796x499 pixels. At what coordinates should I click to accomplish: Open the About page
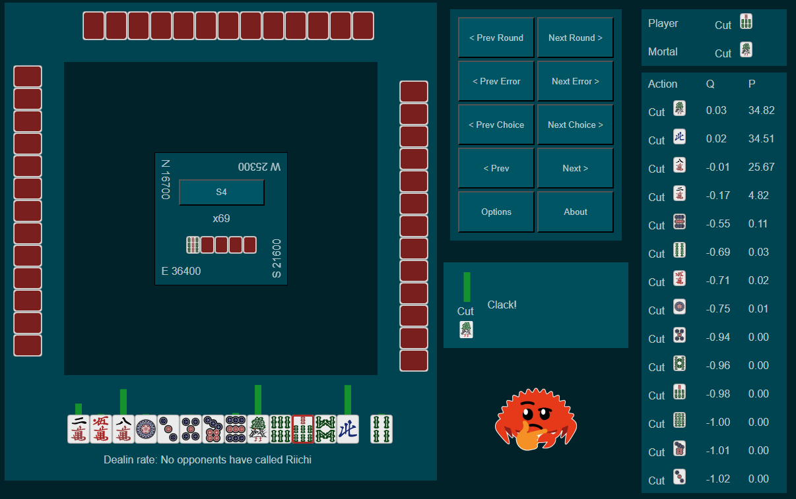click(x=576, y=212)
